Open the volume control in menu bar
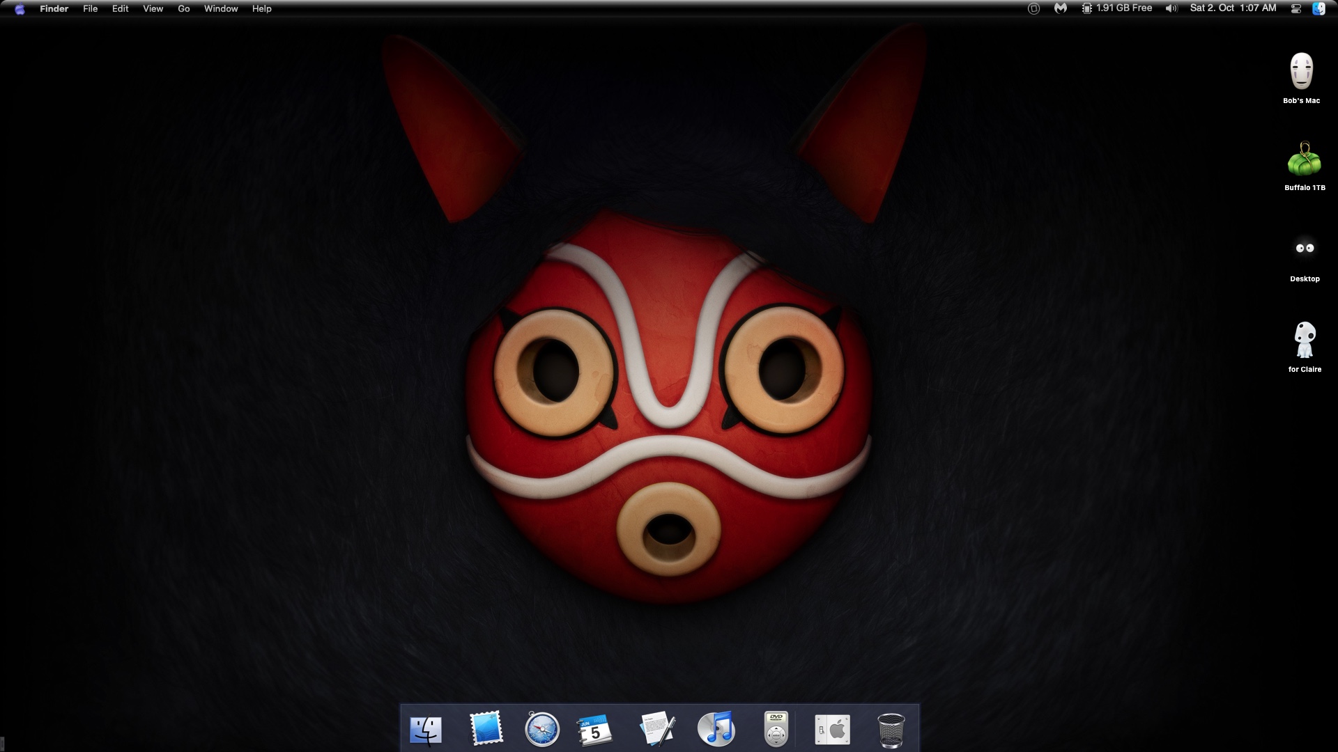The width and height of the screenshot is (1338, 752). 1171,8
